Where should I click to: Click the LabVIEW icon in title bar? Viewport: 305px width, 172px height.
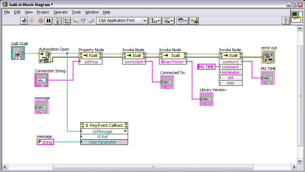(x=5, y=5)
